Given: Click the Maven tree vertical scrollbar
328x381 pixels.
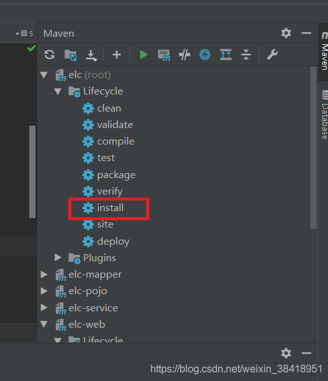Looking at the screenshot, I should pos(313,147).
